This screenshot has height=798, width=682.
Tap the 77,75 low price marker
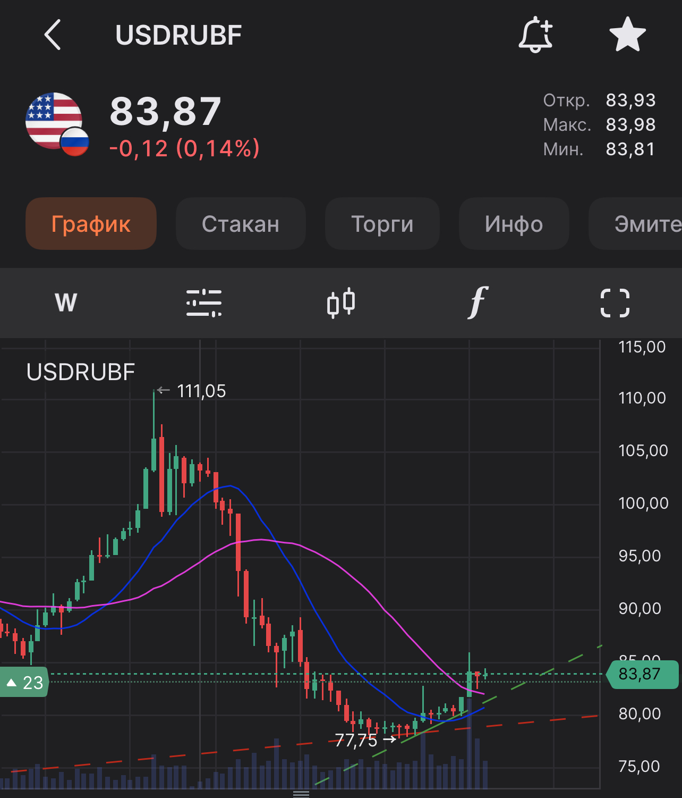coord(356,740)
